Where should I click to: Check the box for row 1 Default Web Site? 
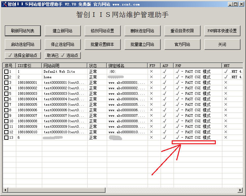coord(6,71)
